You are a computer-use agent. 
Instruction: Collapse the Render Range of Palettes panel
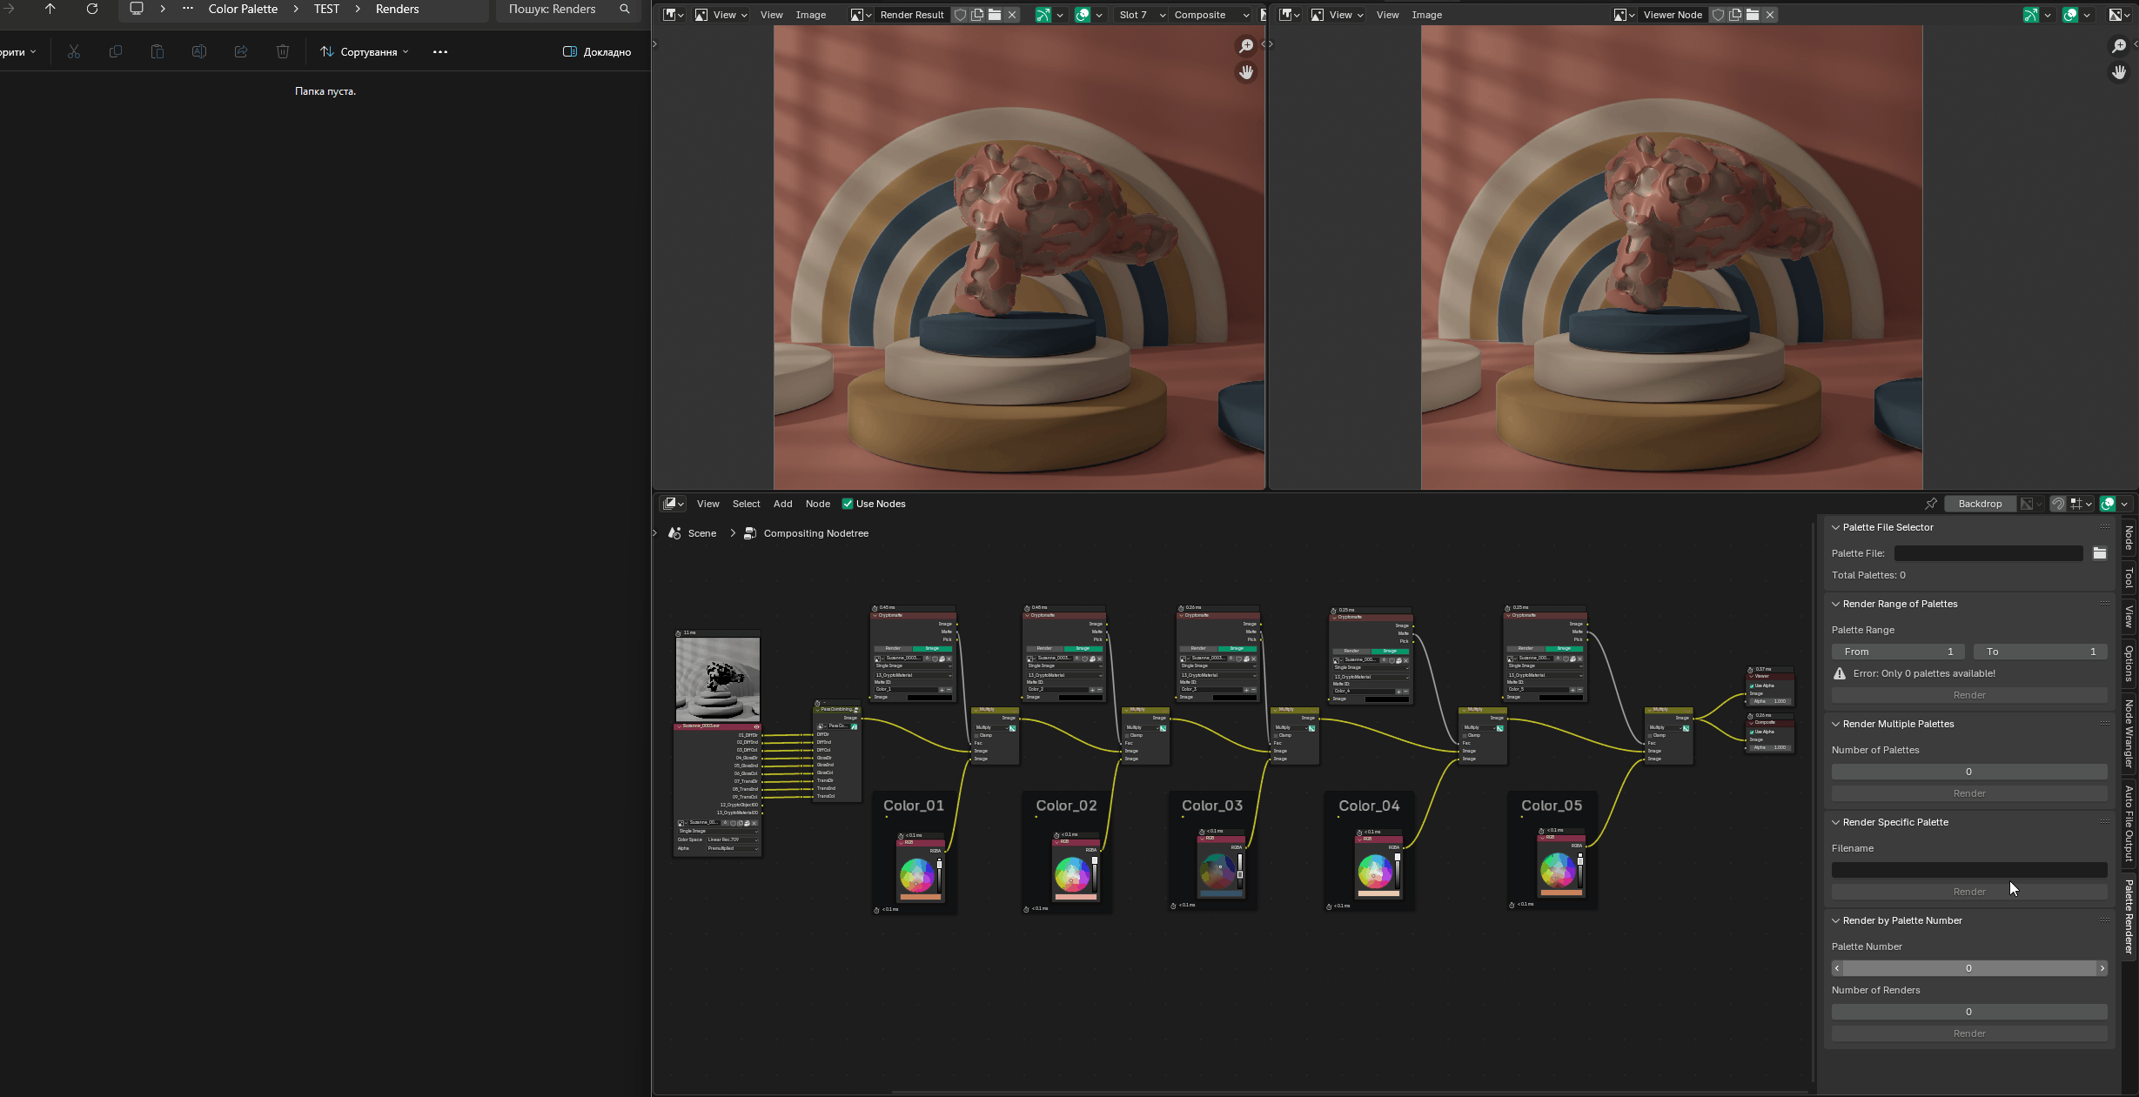click(1836, 604)
